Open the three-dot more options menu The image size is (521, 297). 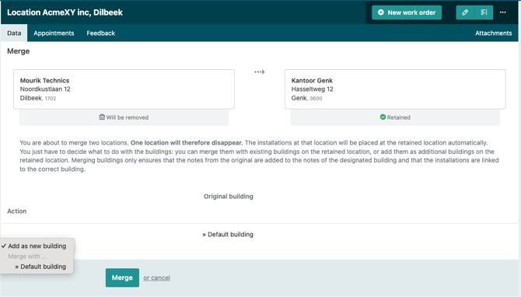point(502,12)
